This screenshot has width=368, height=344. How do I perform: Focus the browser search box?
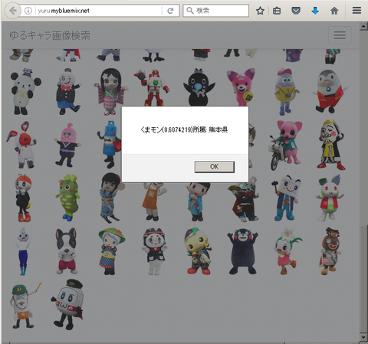pos(216,11)
